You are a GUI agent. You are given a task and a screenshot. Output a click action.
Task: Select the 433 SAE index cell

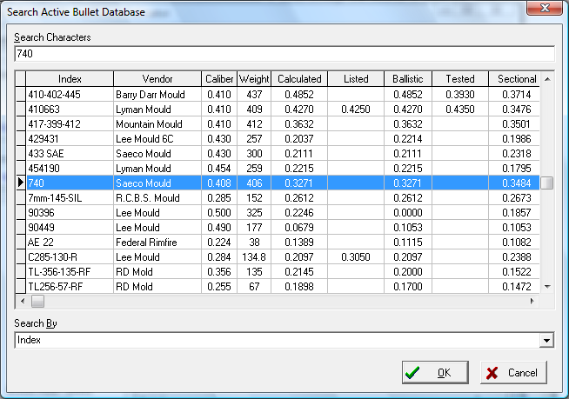(x=70, y=154)
